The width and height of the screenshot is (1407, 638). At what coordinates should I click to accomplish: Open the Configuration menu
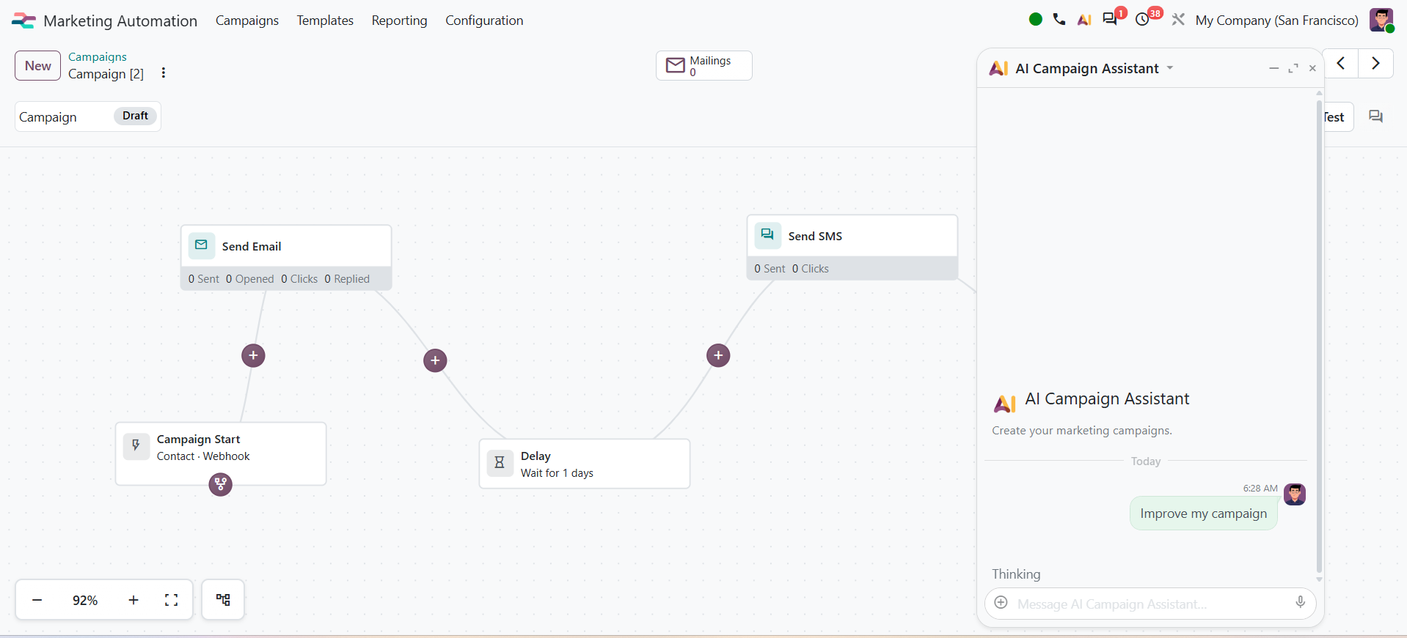[484, 21]
